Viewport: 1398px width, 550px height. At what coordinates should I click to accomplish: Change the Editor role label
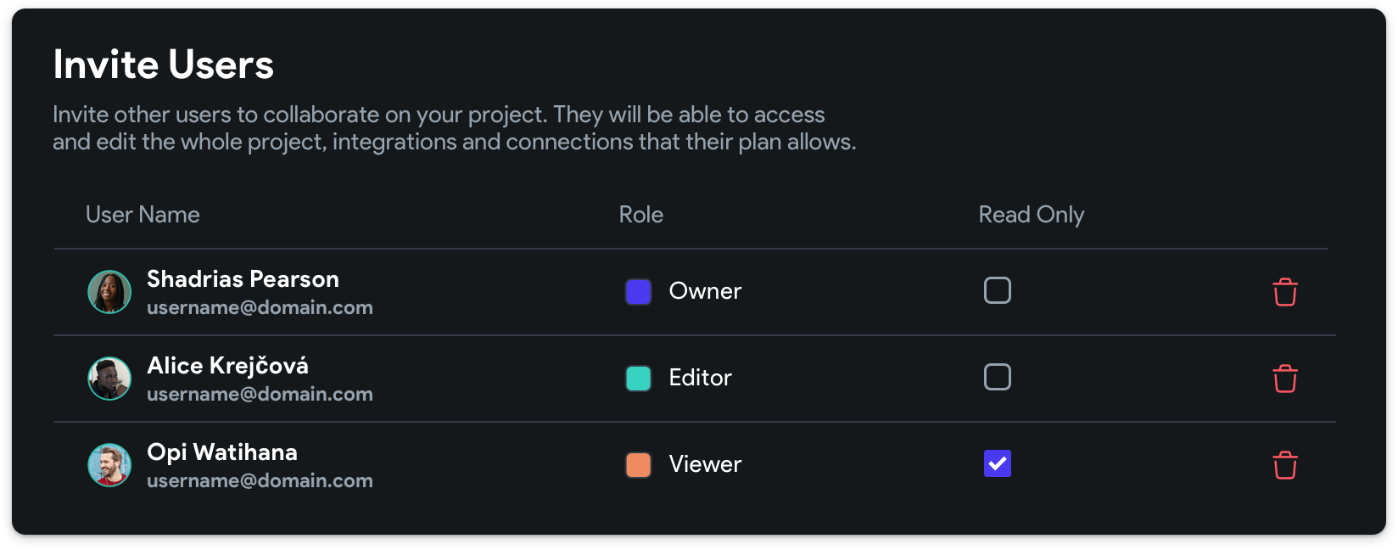tap(700, 378)
